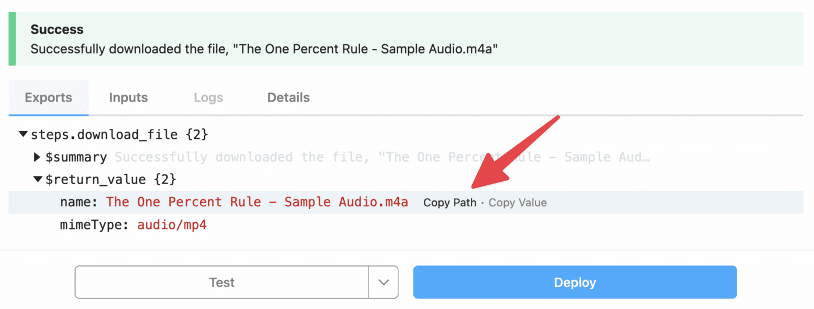Open the Inputs tab
814x309 pixels.
tap(128, 98)
